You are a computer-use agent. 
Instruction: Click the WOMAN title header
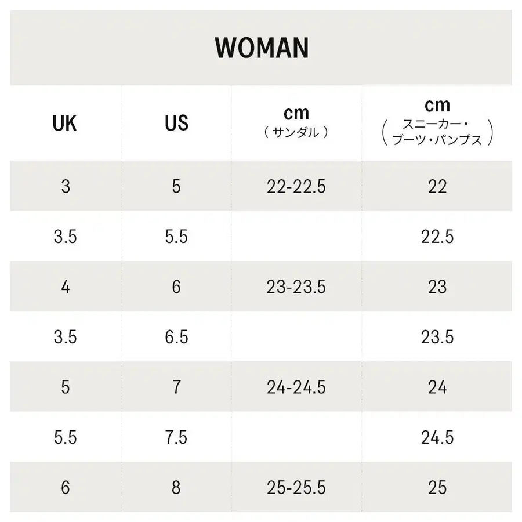click(261, 48)
